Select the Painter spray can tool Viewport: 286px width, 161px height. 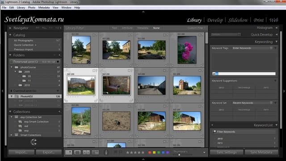pyautogui.click(x=106, y=152)
